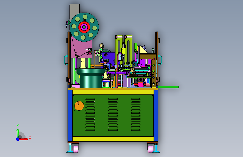
Task: Select the green bar protruding right of table
Action: [x=168, y=87]
